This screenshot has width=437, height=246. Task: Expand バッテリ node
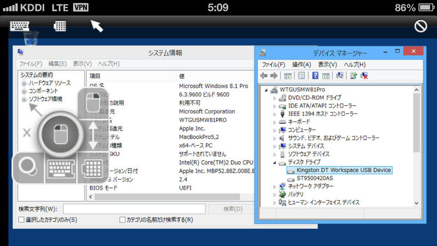275,195
